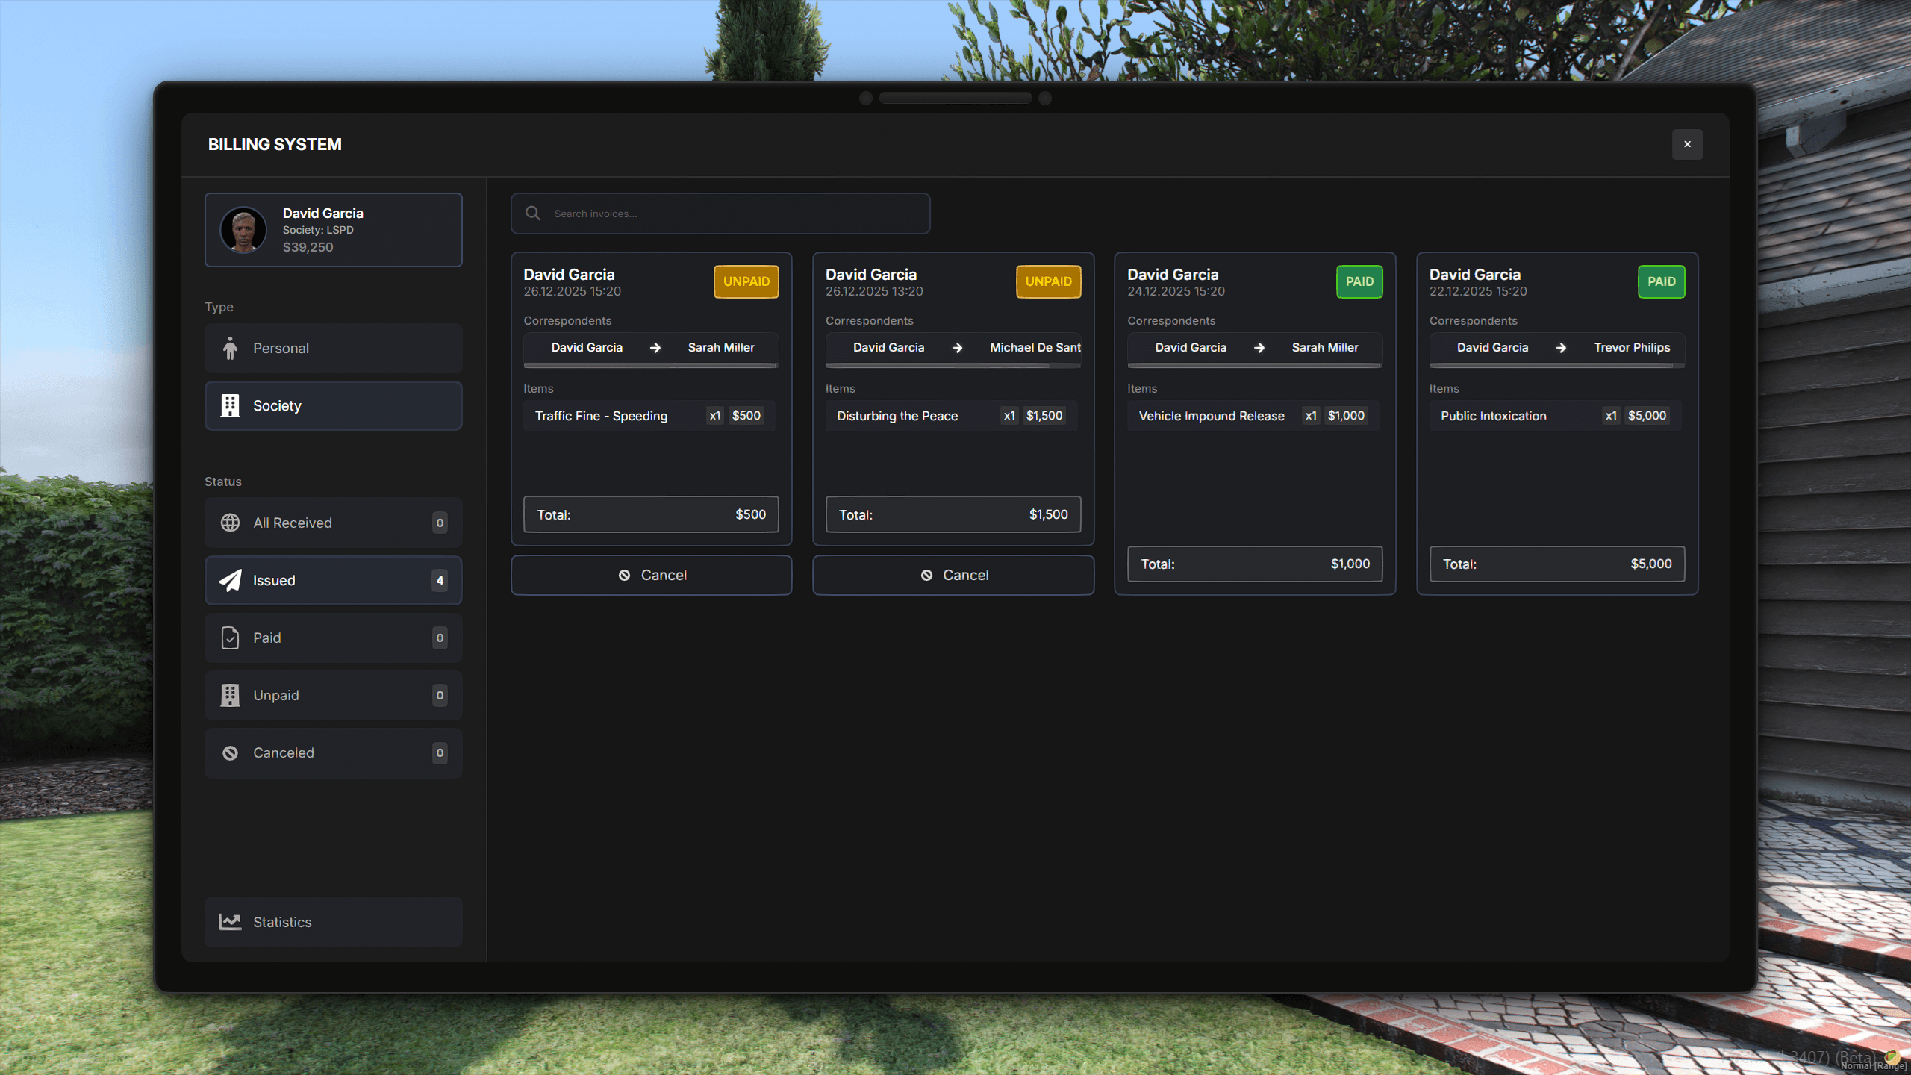
Task: Filter by Canceled invoices
Action: point(334,752)
